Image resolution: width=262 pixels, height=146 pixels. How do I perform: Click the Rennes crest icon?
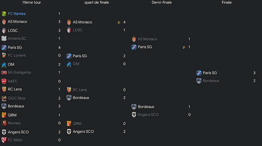point(4,123)
